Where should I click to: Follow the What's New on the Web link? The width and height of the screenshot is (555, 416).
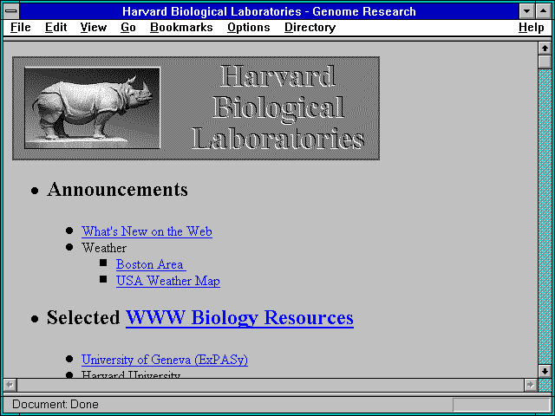click(x=147, y=231)
